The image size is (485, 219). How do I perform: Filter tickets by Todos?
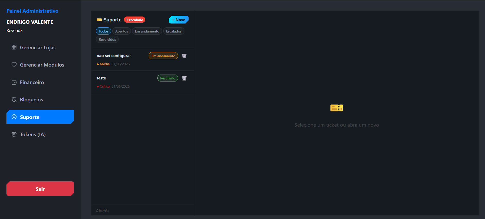click(x=104, y=31)
